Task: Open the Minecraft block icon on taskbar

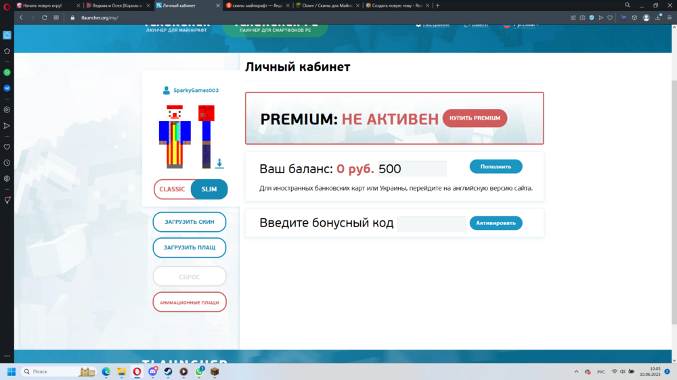Action: [x=215, y=371]
